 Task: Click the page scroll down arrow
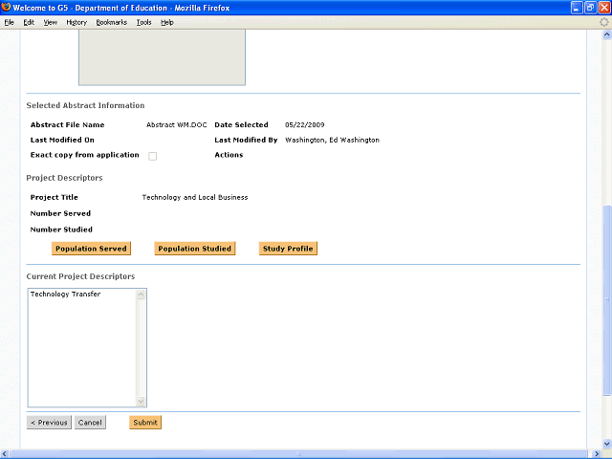coord(607,444)
